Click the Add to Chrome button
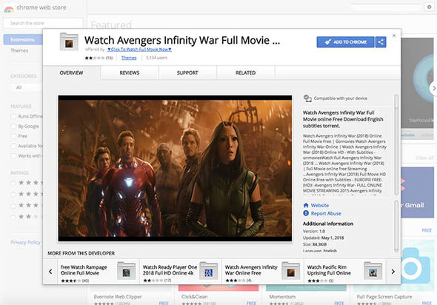Image resolution: width=437 pixels, height=305 pixels. pos(346,42)
